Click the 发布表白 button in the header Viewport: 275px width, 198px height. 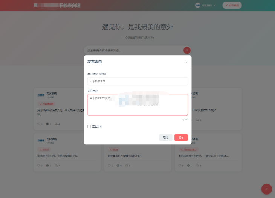232,5
